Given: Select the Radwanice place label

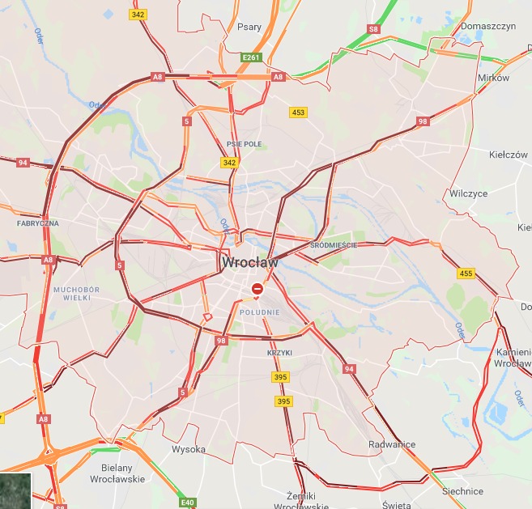Looking at the screenshot, I should pos(392,444).
